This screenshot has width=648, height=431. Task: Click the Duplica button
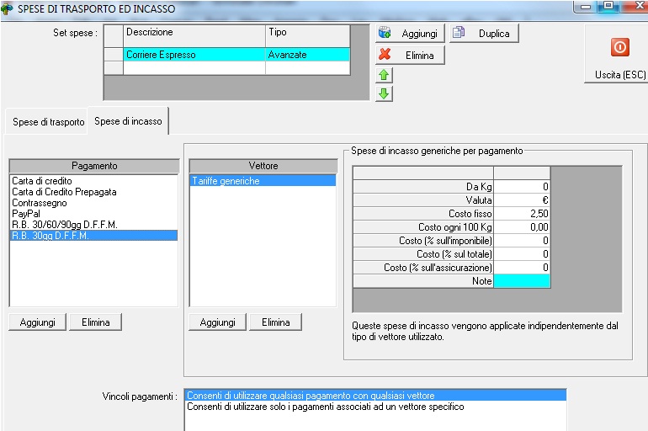click(484, 33)
